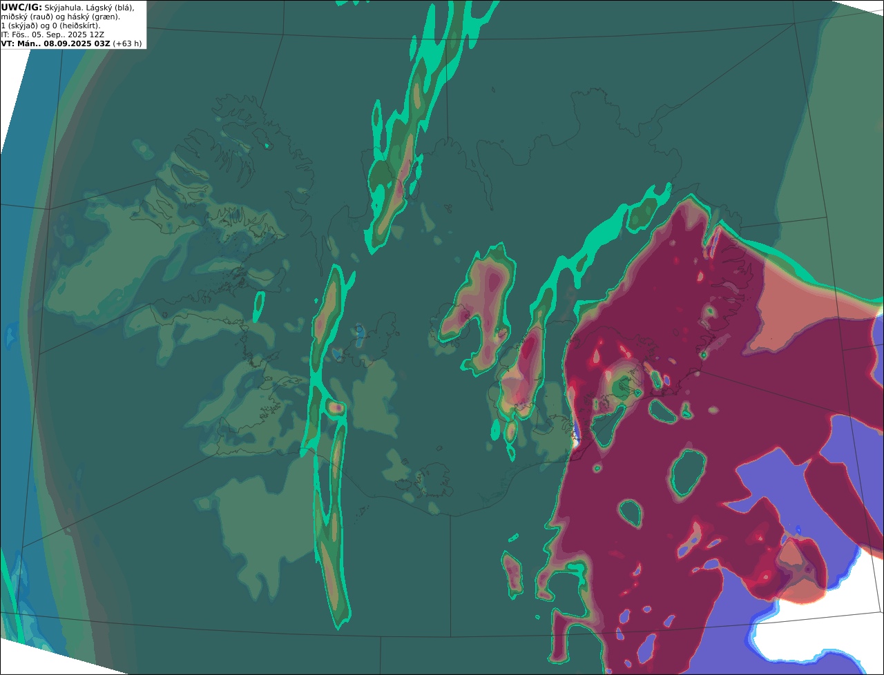Screen dimensions: 884x675
Task: Click the '1 (skýjað) og 0 (heiðskírt)' legend line
Action: pyautogui.click(x=50, y=25)
